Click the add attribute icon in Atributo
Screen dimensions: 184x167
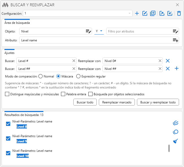(x=175, y=40)
